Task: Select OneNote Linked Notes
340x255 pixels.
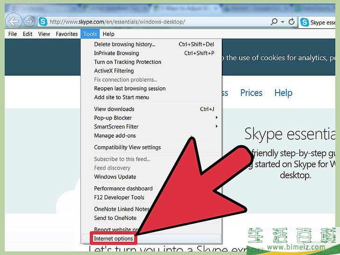Action: point(121,209)
